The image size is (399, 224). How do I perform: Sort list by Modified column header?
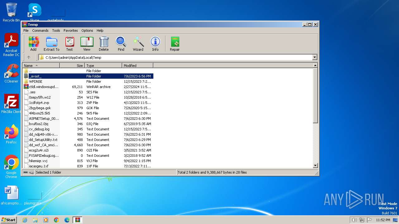(137, 66)
